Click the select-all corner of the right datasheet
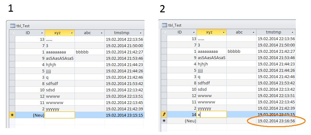311x135 pixels. (164, 32)
